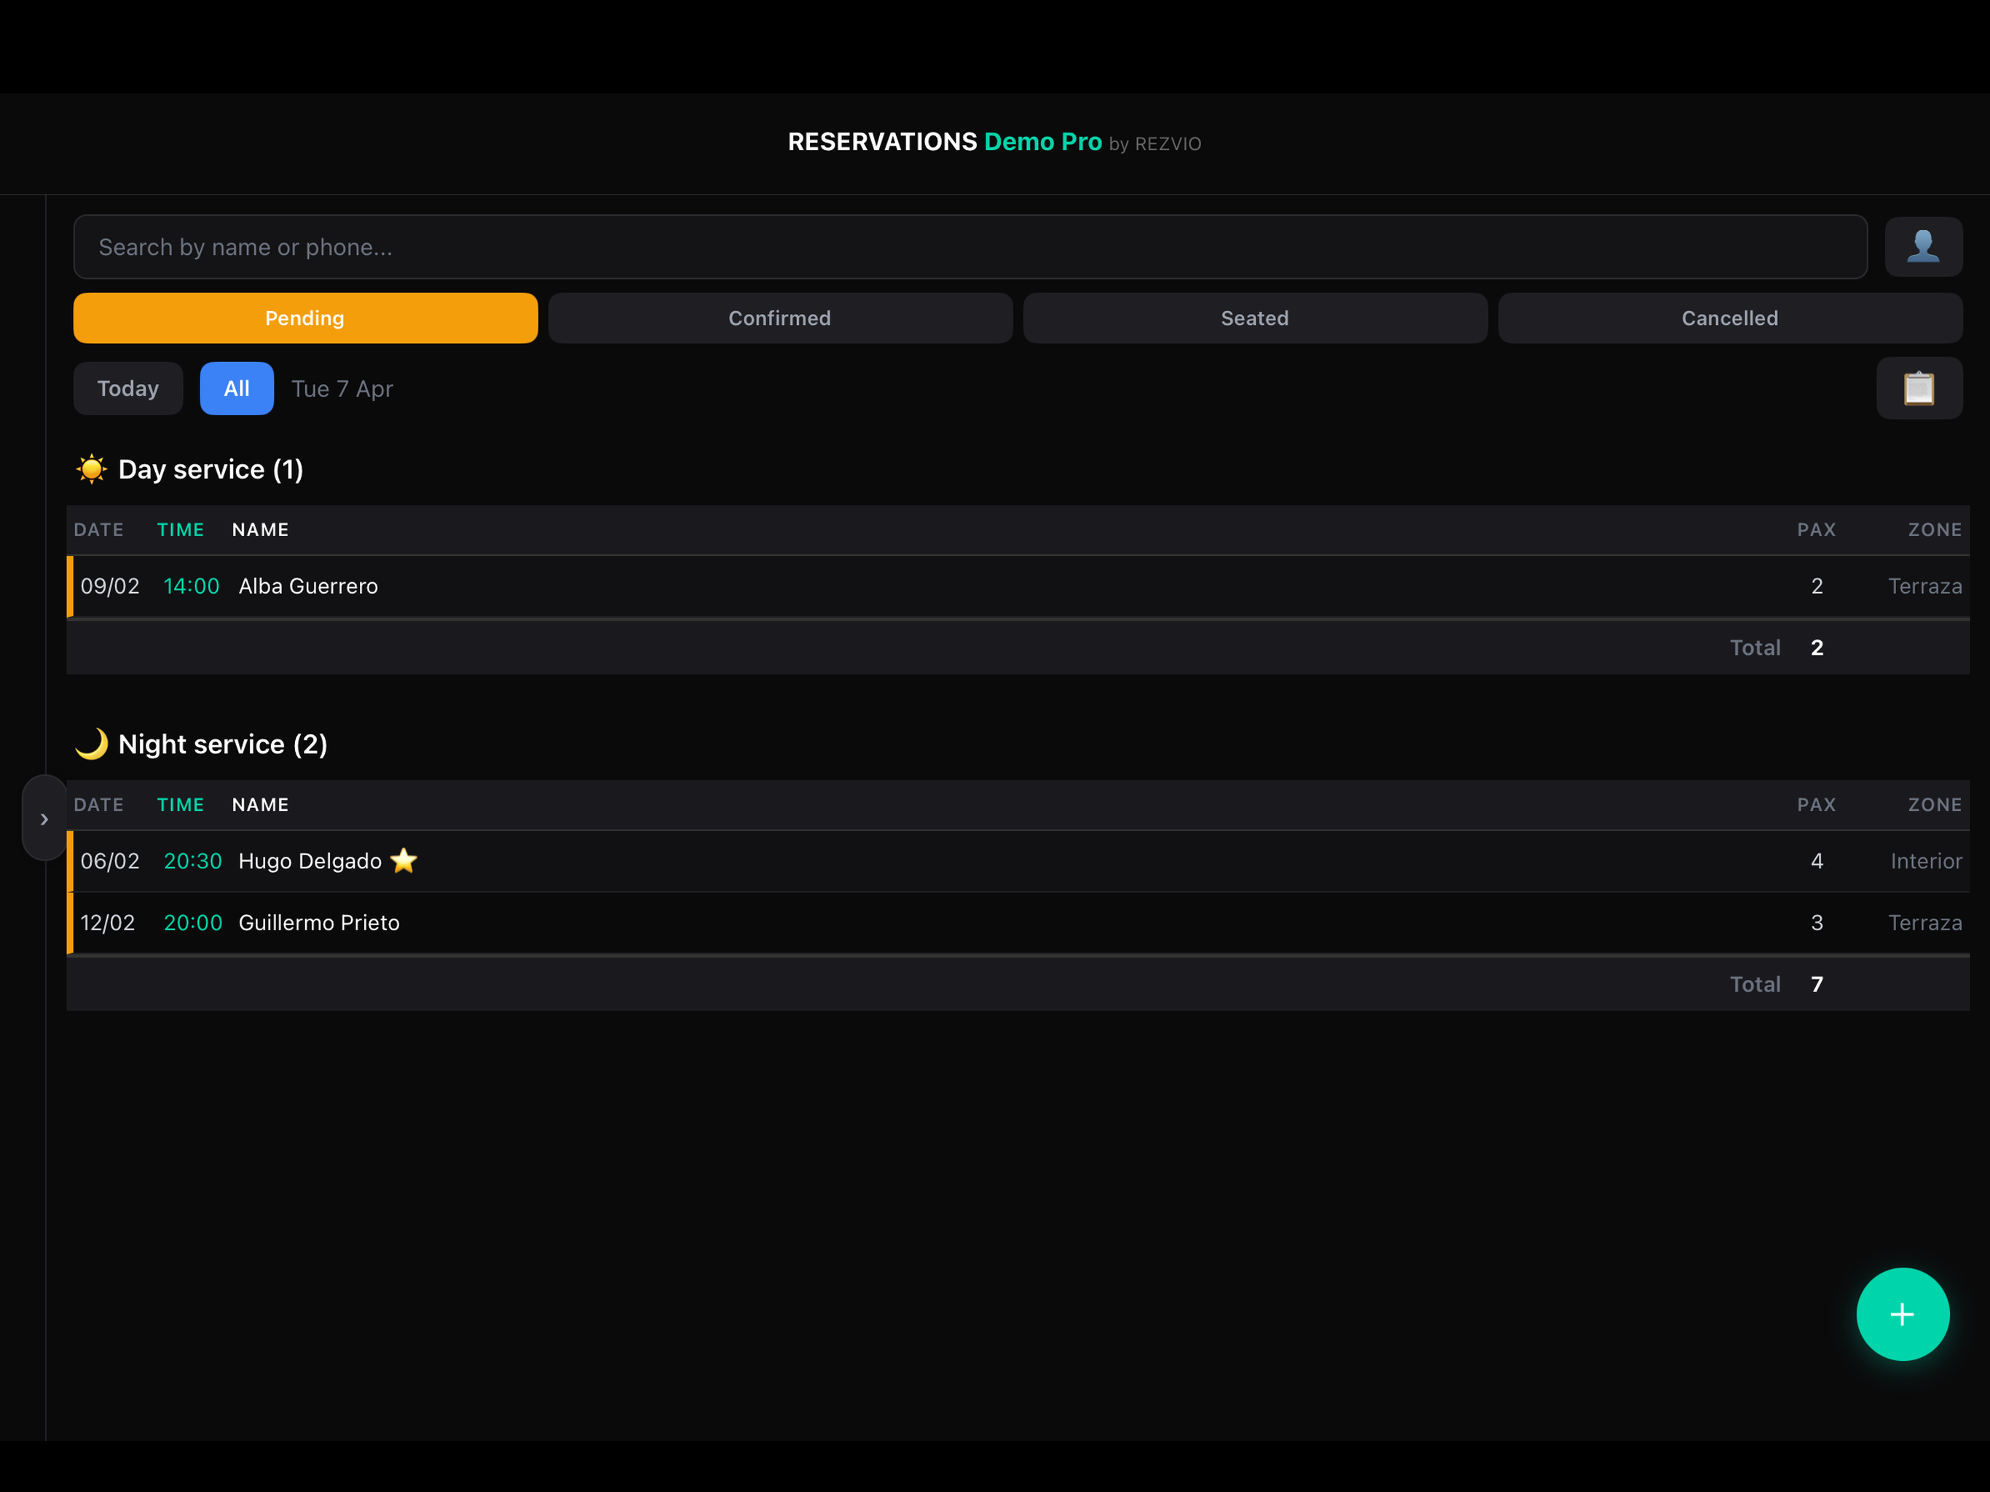Screen dimensions: 1990x1492
Task: Click the 06/02 date cell
Action: click(110, 861)
